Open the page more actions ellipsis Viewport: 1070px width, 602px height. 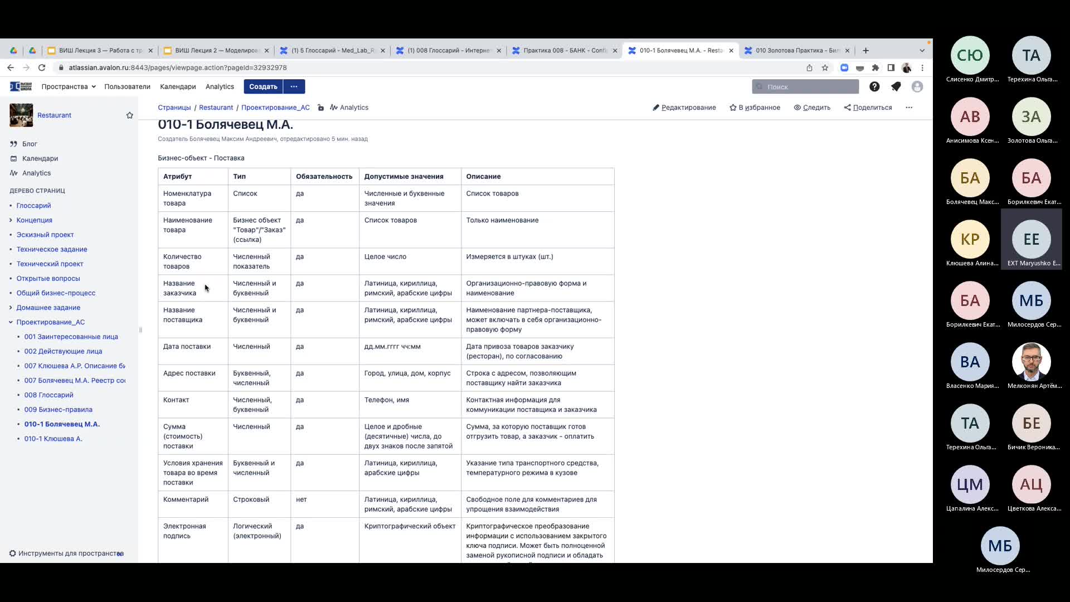tap(909, 108)
